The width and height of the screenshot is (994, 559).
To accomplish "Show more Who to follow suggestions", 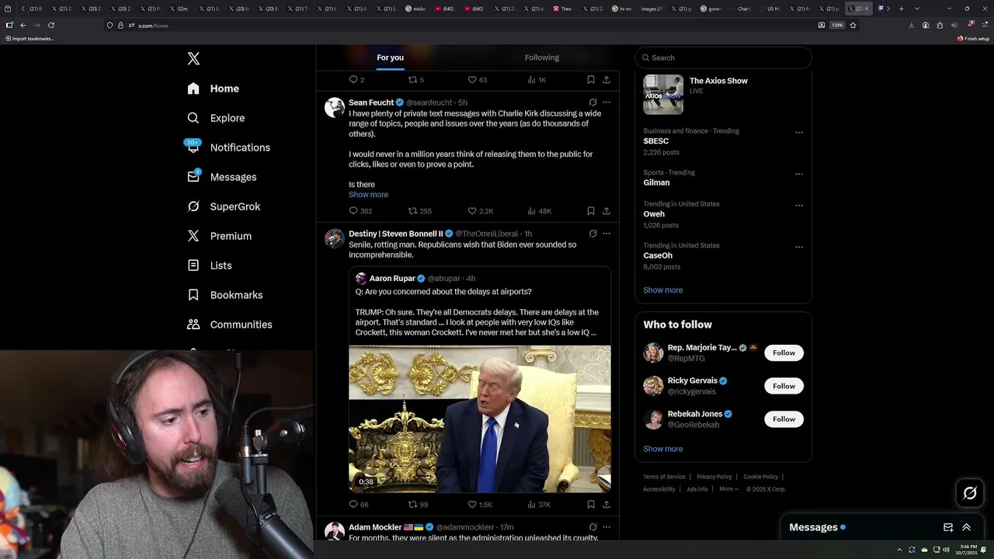I will (x=662, y=449).
